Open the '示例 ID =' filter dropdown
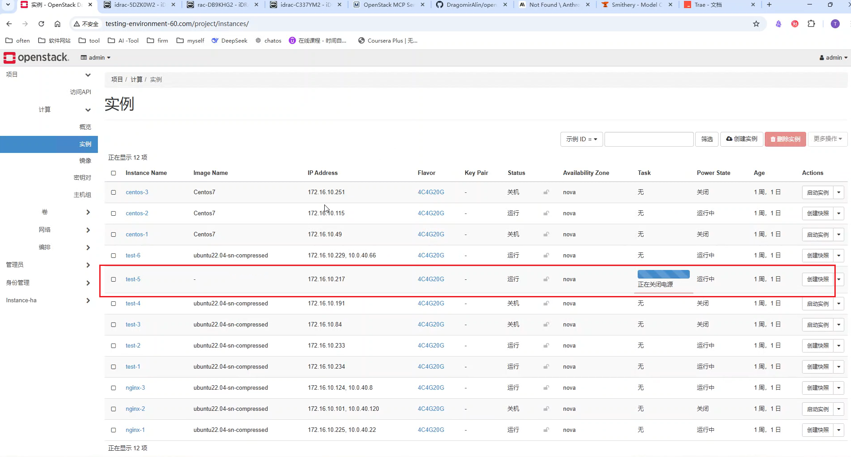This screenshot has height=457, width=851. pos(581,139)
